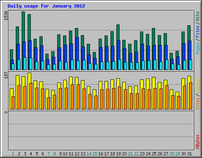Click the 0 KBytes axis label

pyautogui.click(x=6, y=112)
